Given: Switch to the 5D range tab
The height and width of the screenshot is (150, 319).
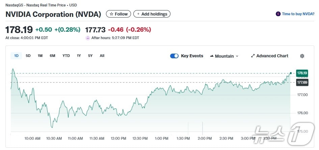Looking at the screenshot, I should point(28,56).
